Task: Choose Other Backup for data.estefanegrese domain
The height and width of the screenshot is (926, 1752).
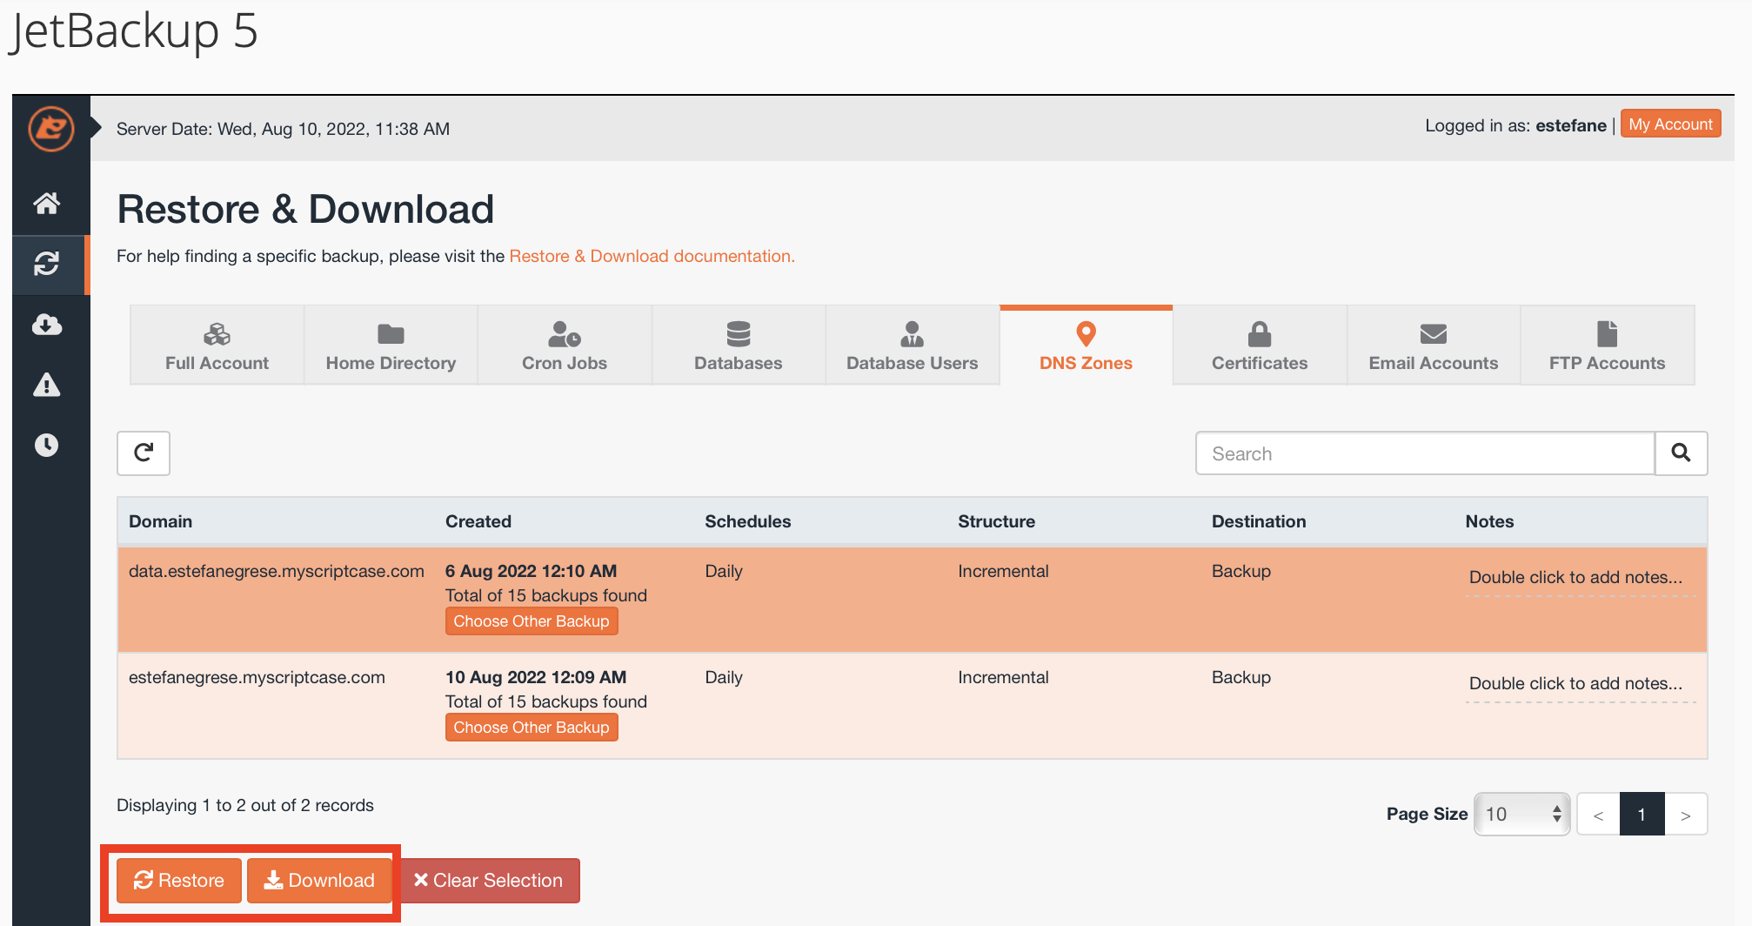Action: pos(532,621)
